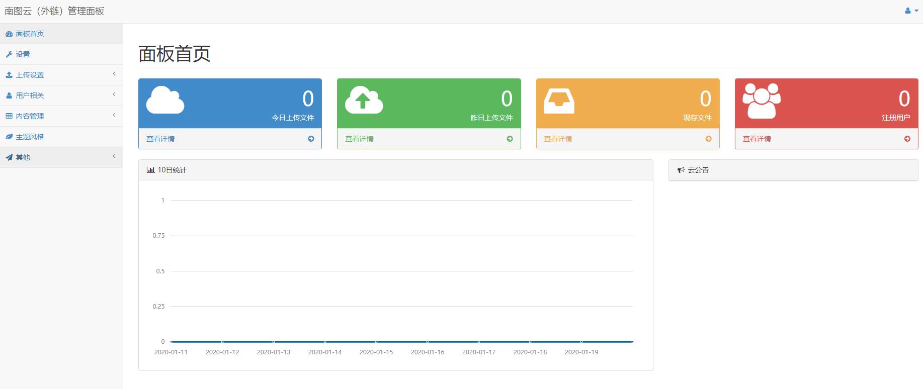Click the 南图云（外链）管理面板 brand title

coord(54,11)
